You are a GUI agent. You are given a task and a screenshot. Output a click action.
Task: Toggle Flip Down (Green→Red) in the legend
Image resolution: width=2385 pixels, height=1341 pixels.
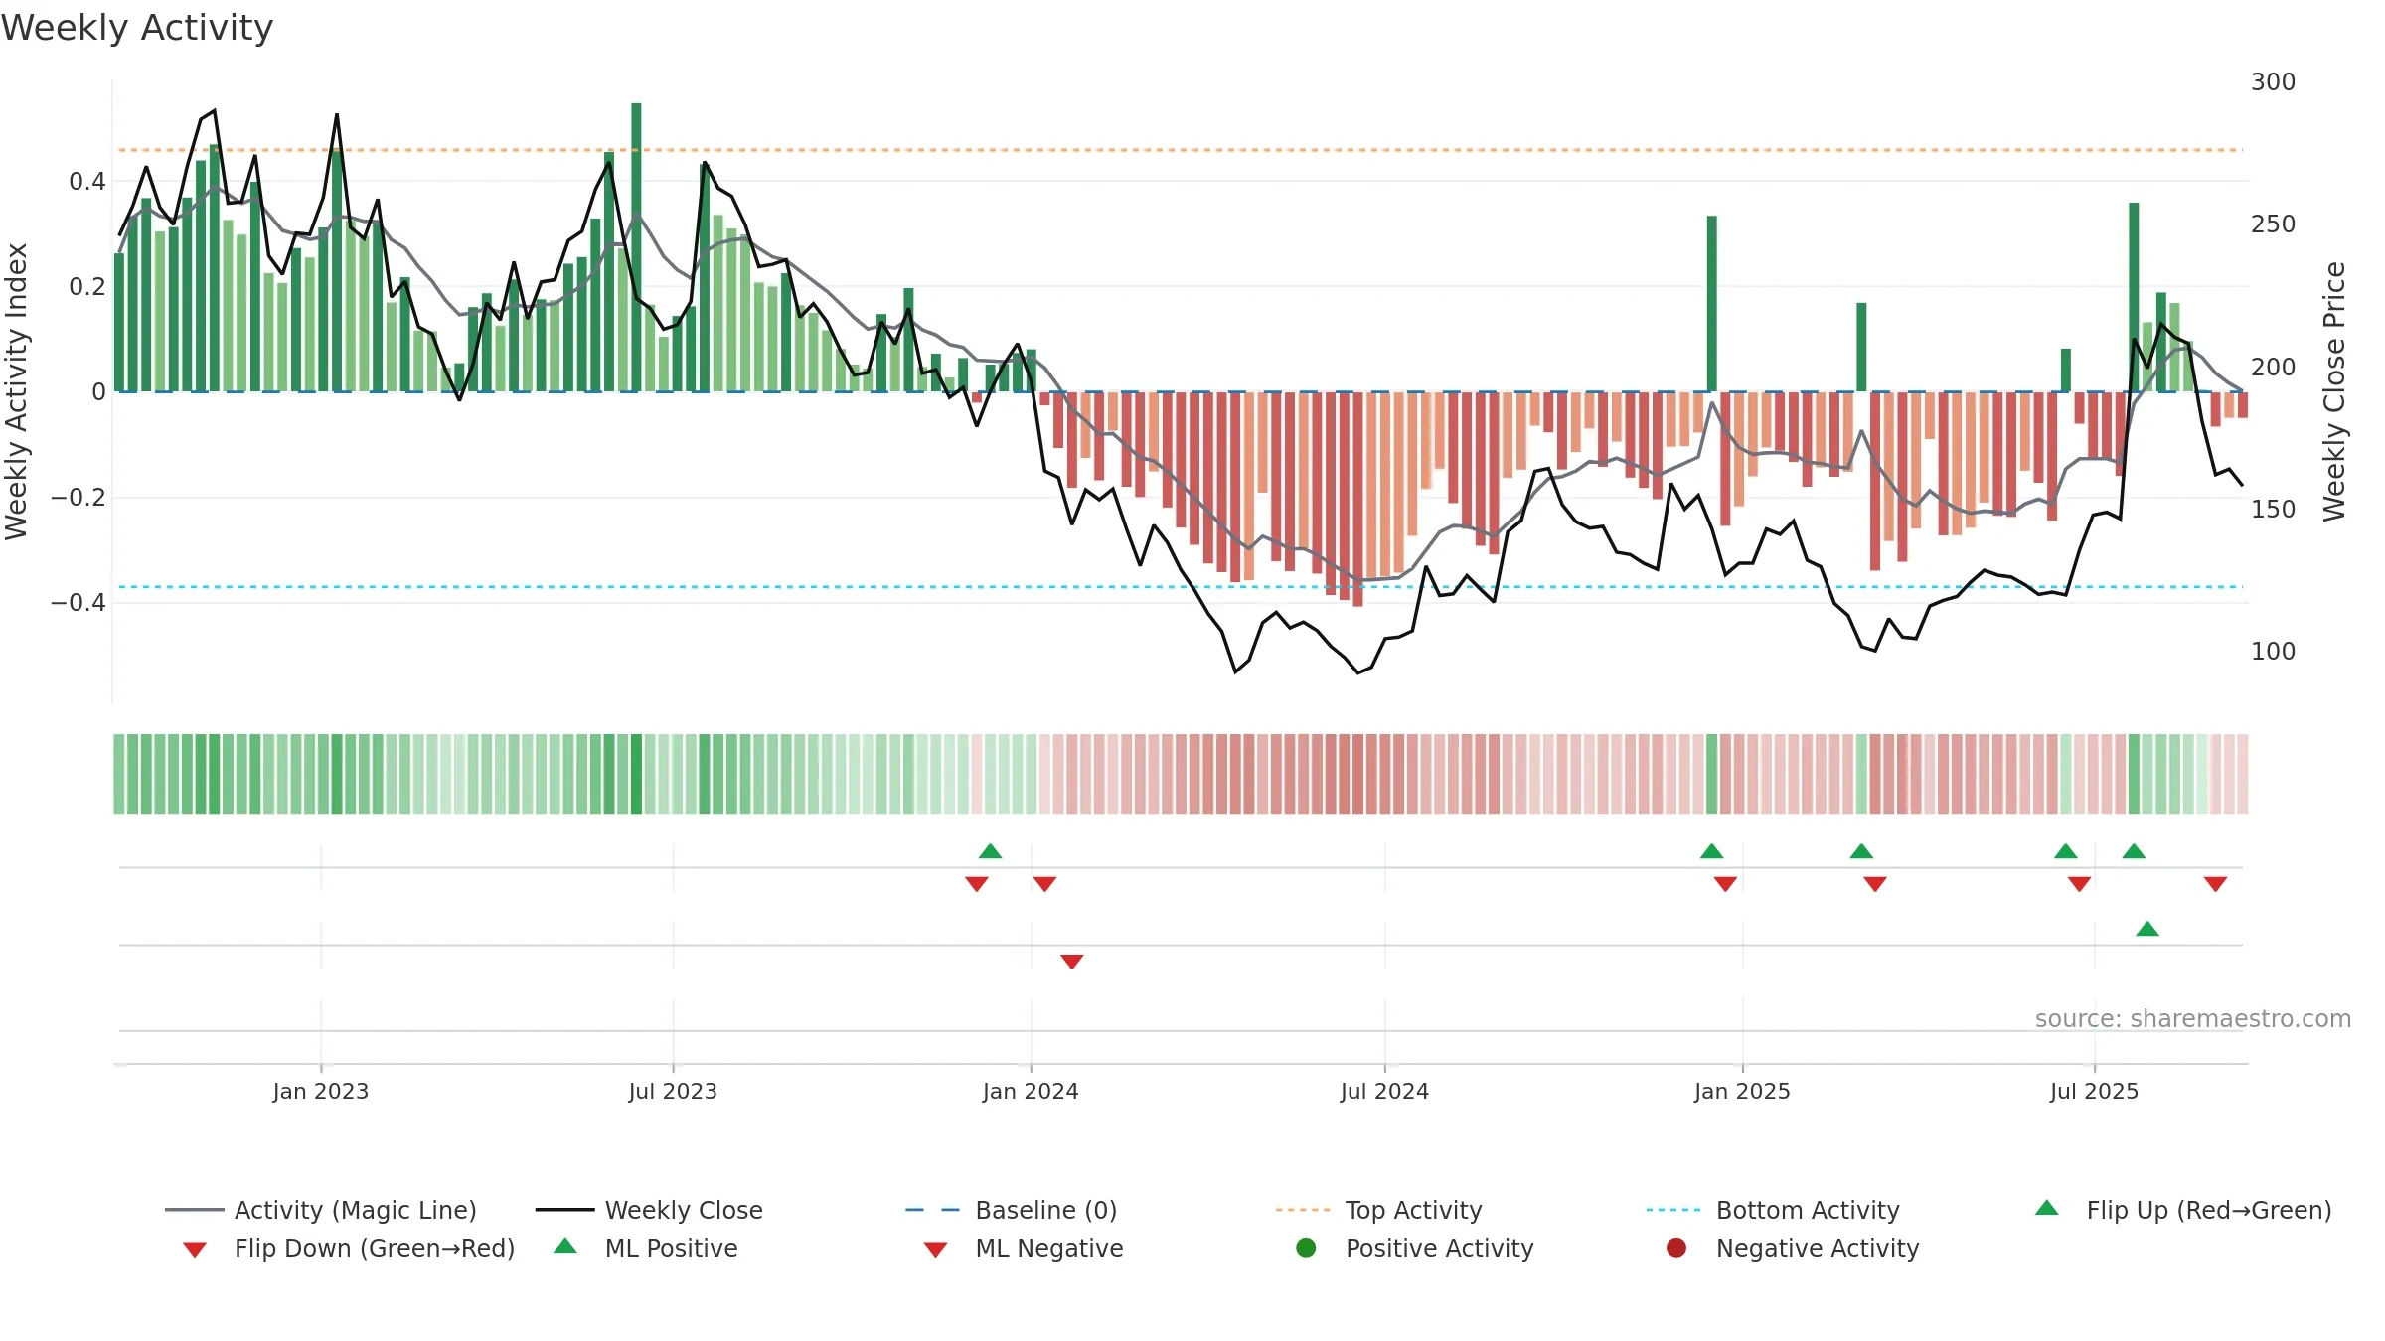[348, 1248]
